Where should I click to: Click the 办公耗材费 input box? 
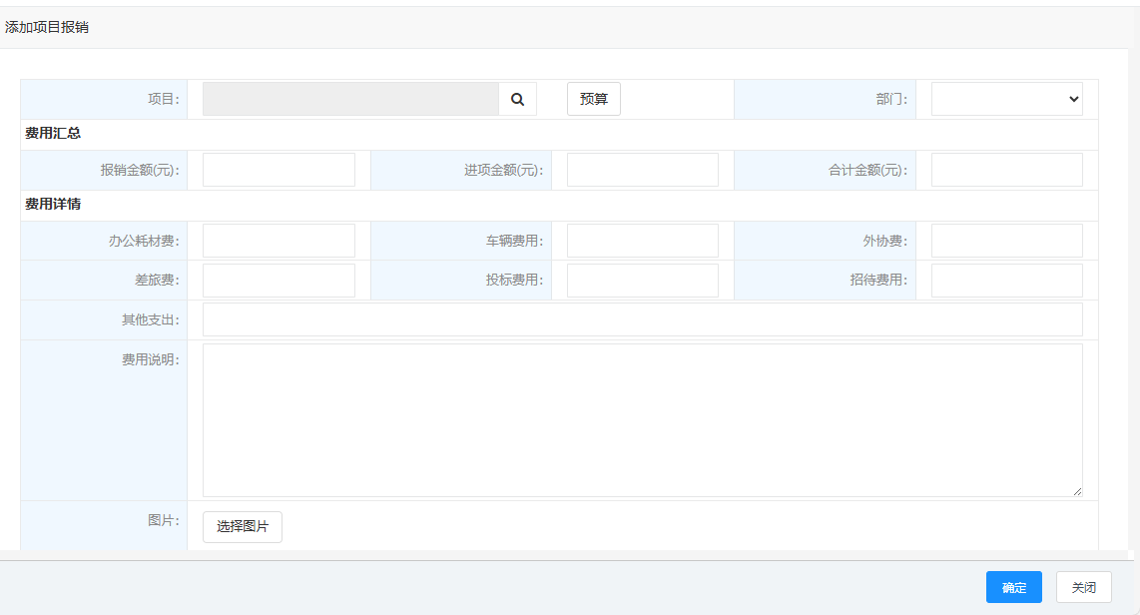(x=279, y=241)
